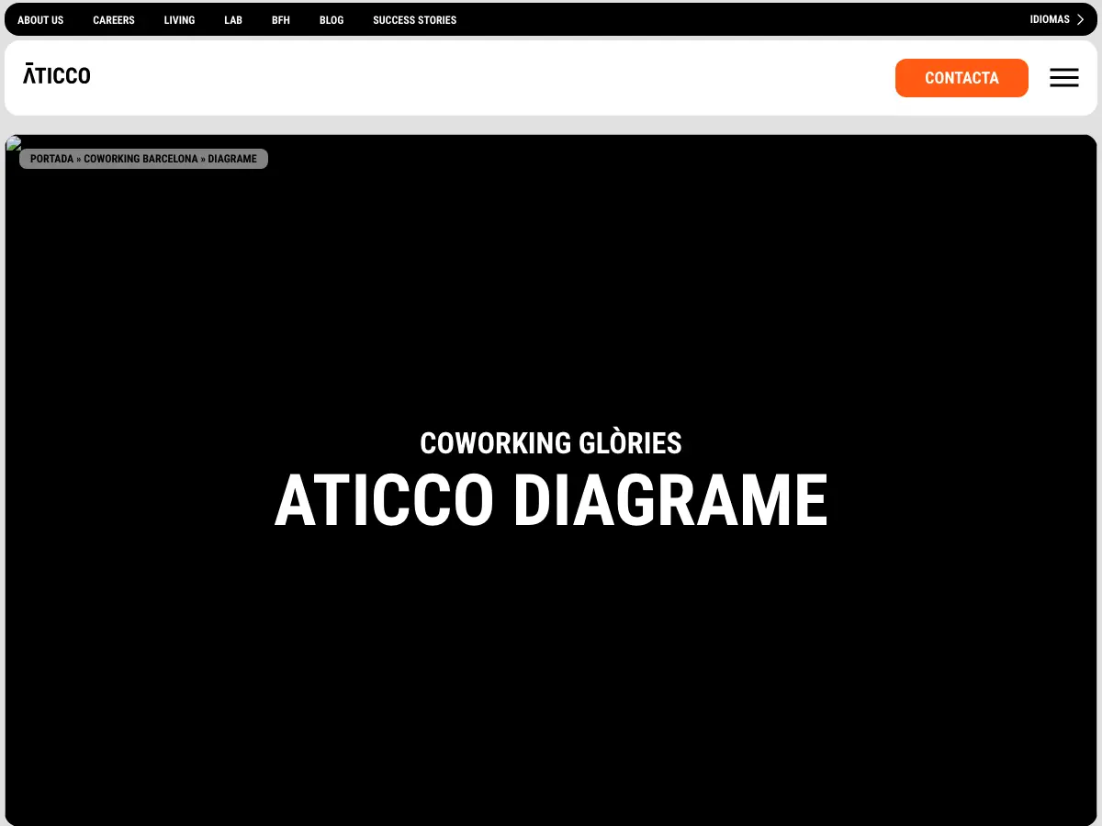The height and width of the screenshot is (826, 1102).
Task: Open the Careers menu item
Action: tap(114, 20)
